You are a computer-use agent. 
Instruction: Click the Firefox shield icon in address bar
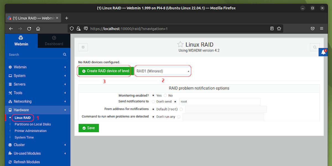[72, 28]
